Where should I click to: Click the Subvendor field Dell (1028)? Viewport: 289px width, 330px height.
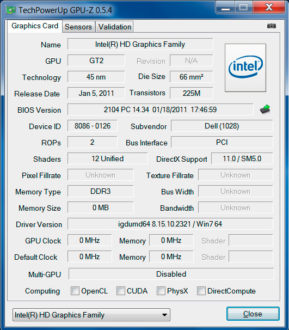222,126
